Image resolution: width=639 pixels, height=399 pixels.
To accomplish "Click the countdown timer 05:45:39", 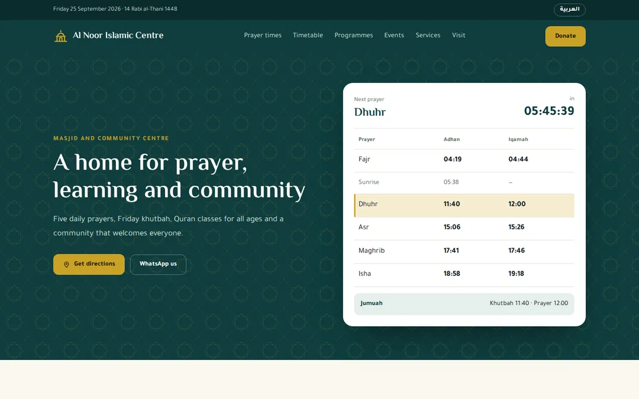I will pos(549,111).
